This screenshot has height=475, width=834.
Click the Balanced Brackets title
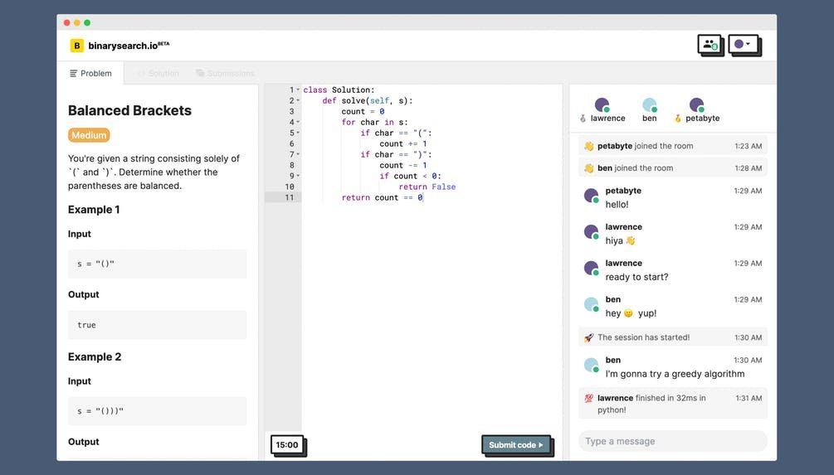click(129, 110)
